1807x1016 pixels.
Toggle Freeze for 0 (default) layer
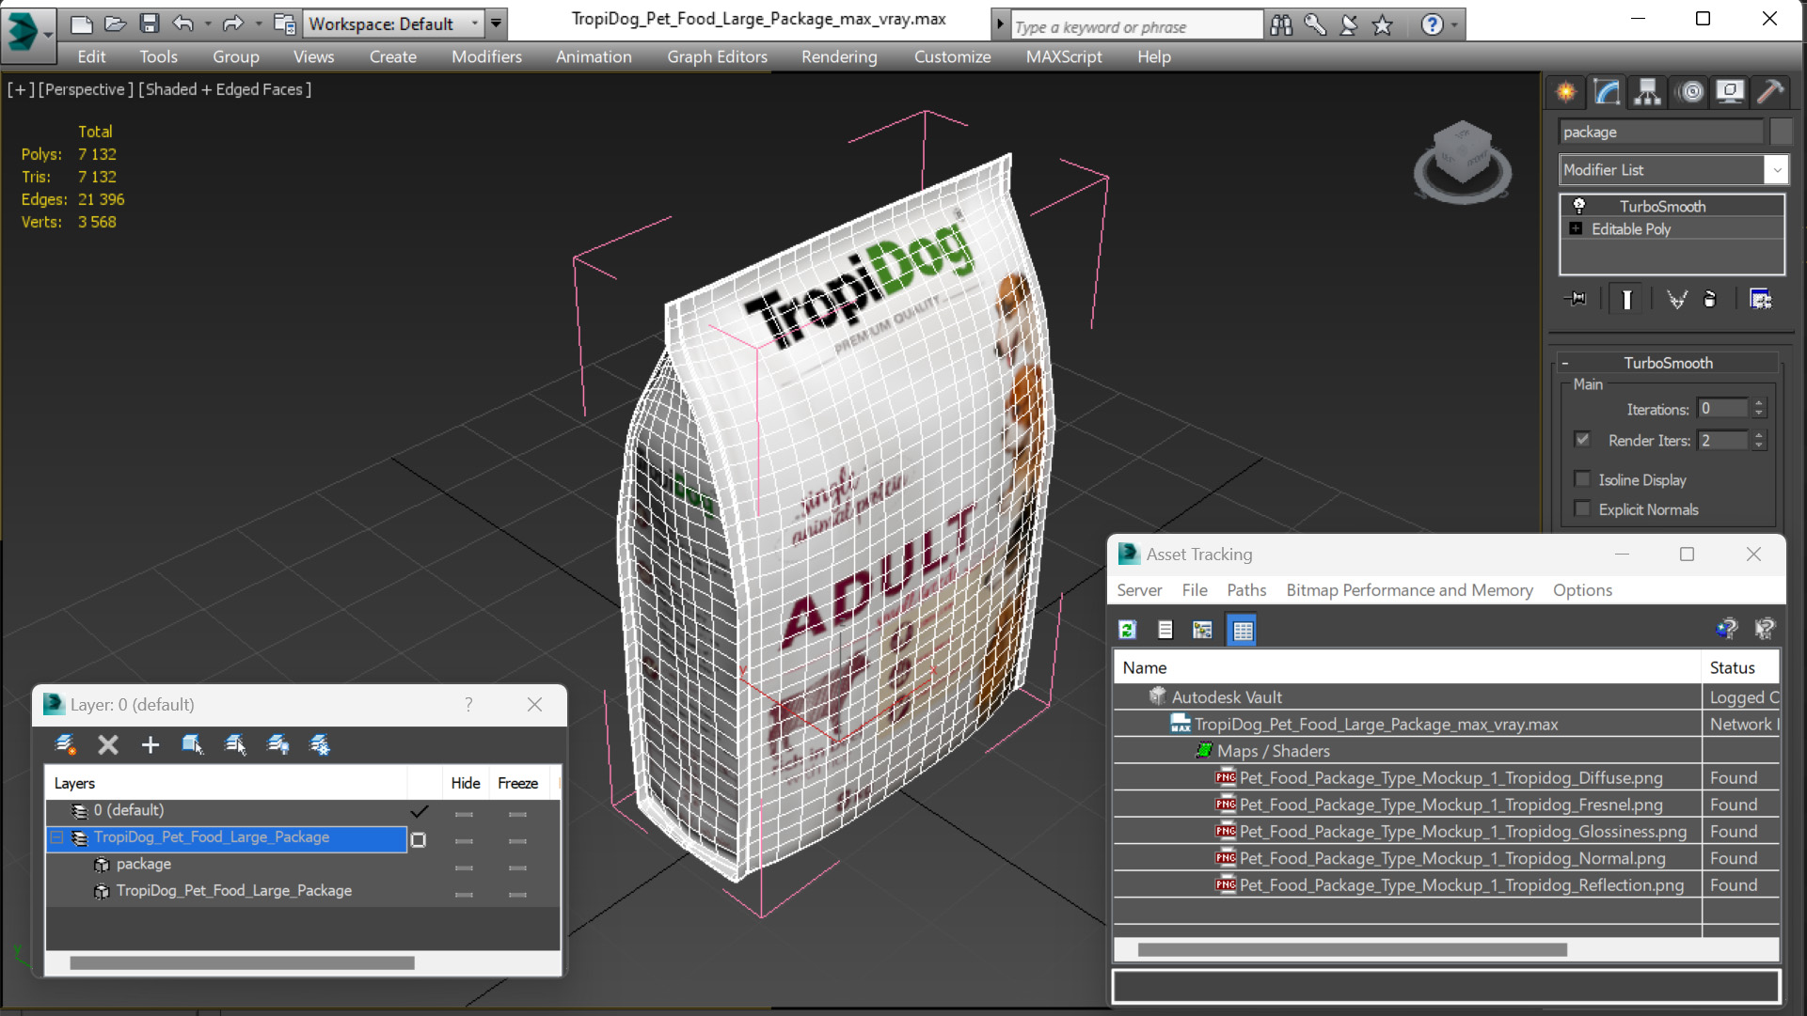tap(517, 814)
